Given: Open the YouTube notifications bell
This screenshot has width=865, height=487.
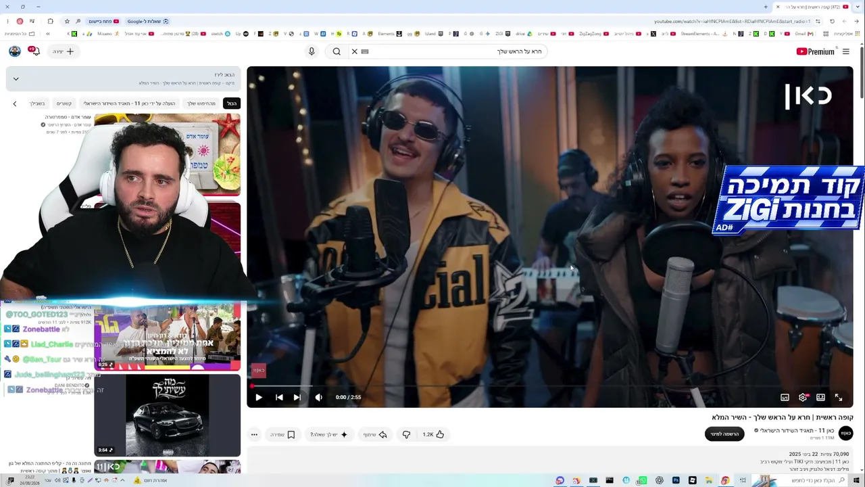Looking at the screenshot, I should pyautogui.click(x=34, y=51).
